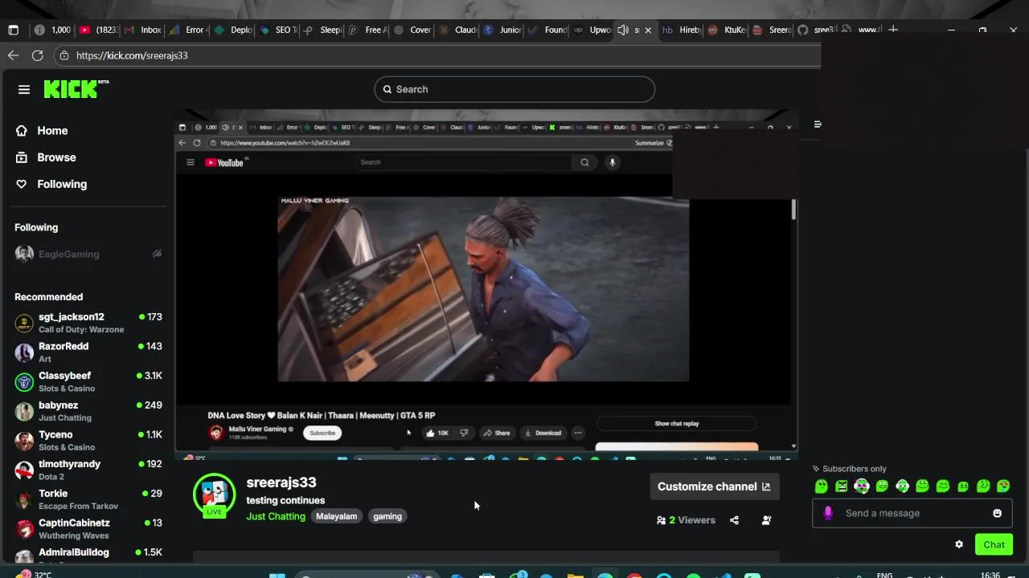
Task: Click the 2 Viewers indicator
Action: [x=686, y=520]
